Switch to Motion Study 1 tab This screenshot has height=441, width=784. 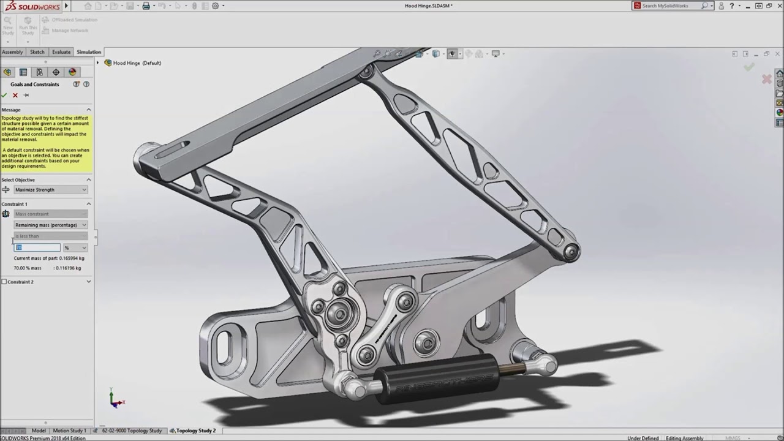[x=70, y=431]
